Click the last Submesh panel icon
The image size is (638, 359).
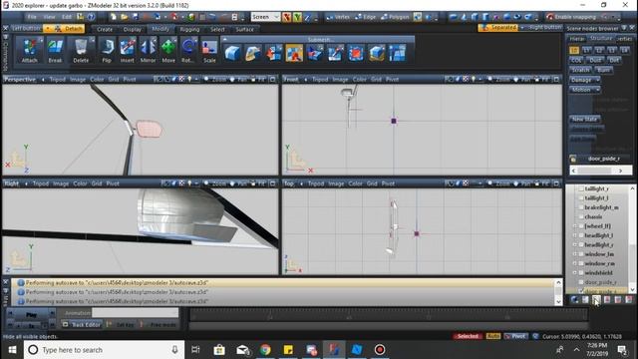click(397, 53)
